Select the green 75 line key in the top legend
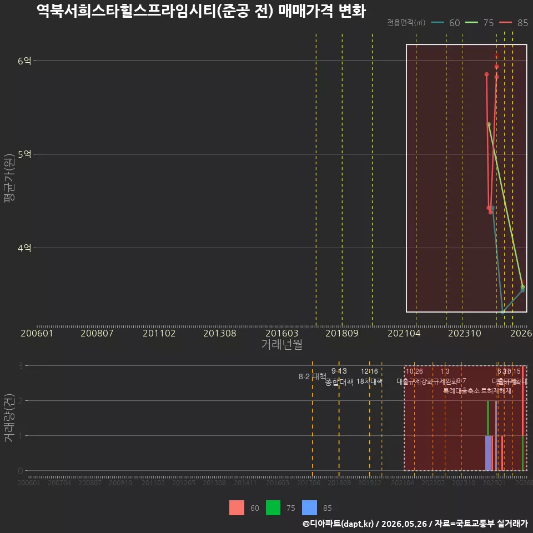This screenshot has width=533, height=533. point(471,23)
